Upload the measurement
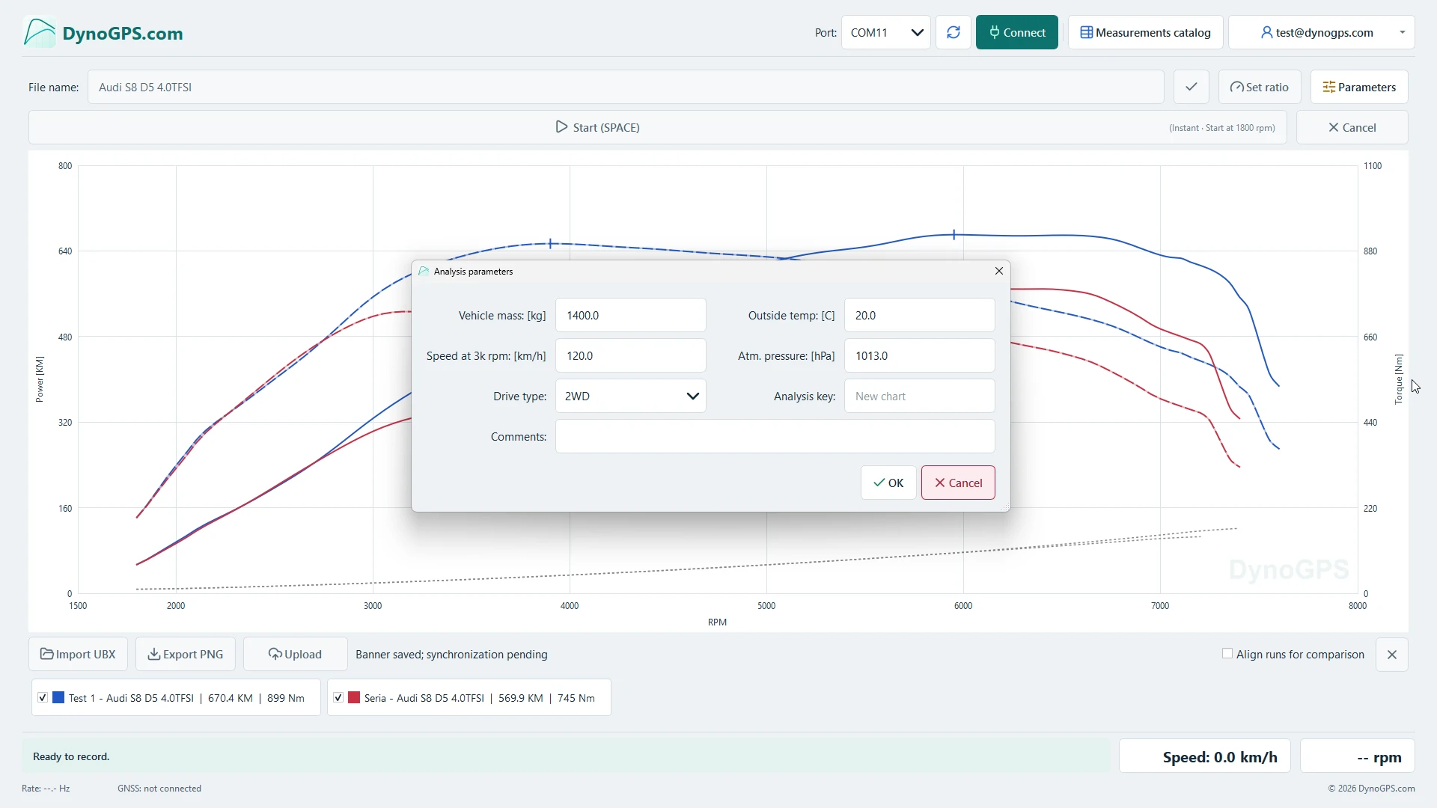Image resolution: width=1437 pixels, height=808 pixels. tap(295, 655)
